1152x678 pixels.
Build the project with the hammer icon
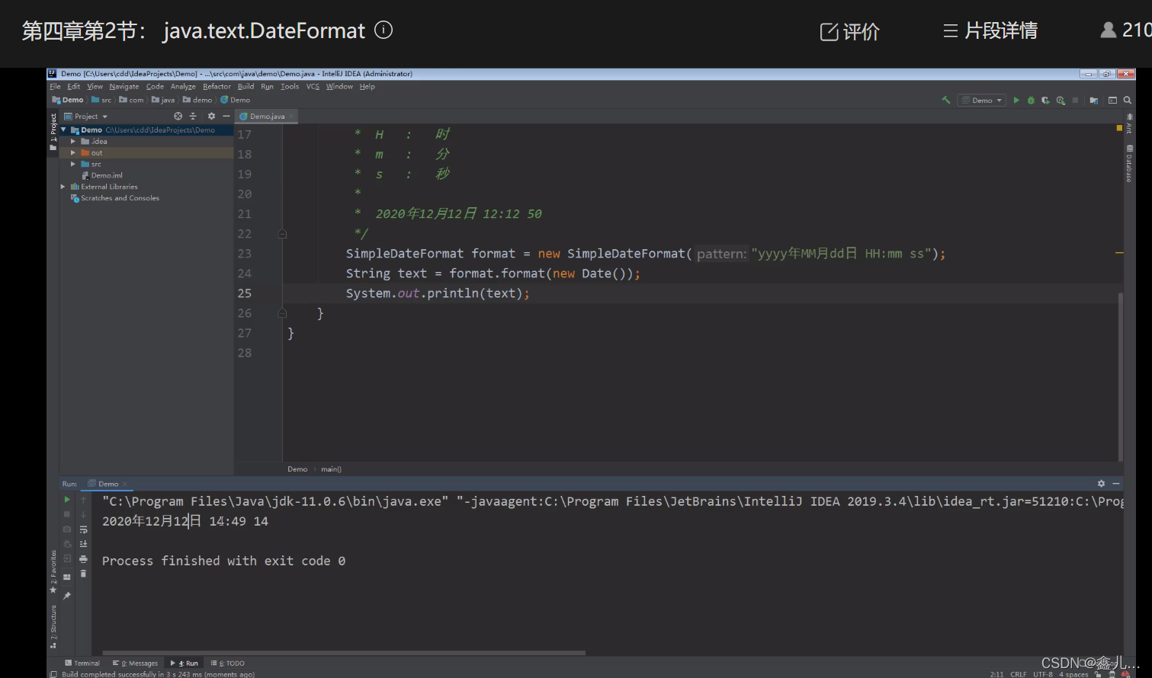tap(946, 100)
